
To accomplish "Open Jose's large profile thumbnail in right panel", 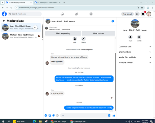I will (x=135, y=24).
